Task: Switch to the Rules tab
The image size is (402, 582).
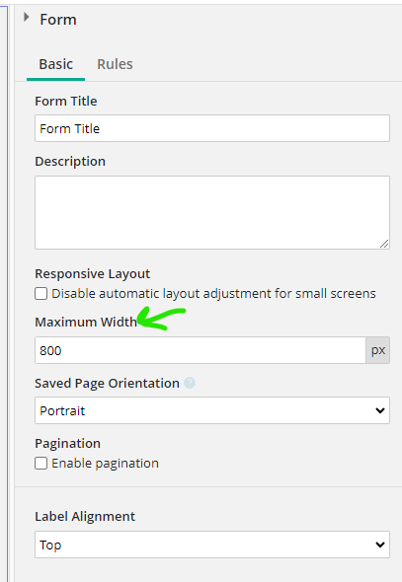Action: pos(115,64)
